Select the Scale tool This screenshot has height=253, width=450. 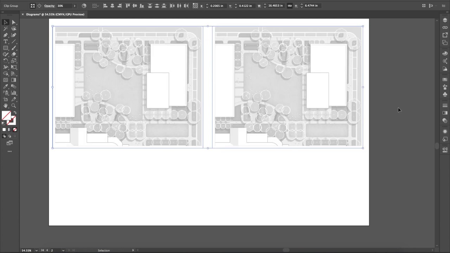point(14,61)
